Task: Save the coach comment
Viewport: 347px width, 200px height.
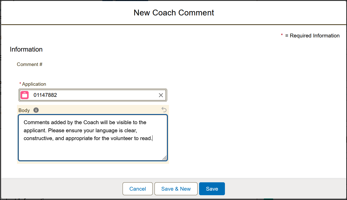Action: (x=212, y=189)
